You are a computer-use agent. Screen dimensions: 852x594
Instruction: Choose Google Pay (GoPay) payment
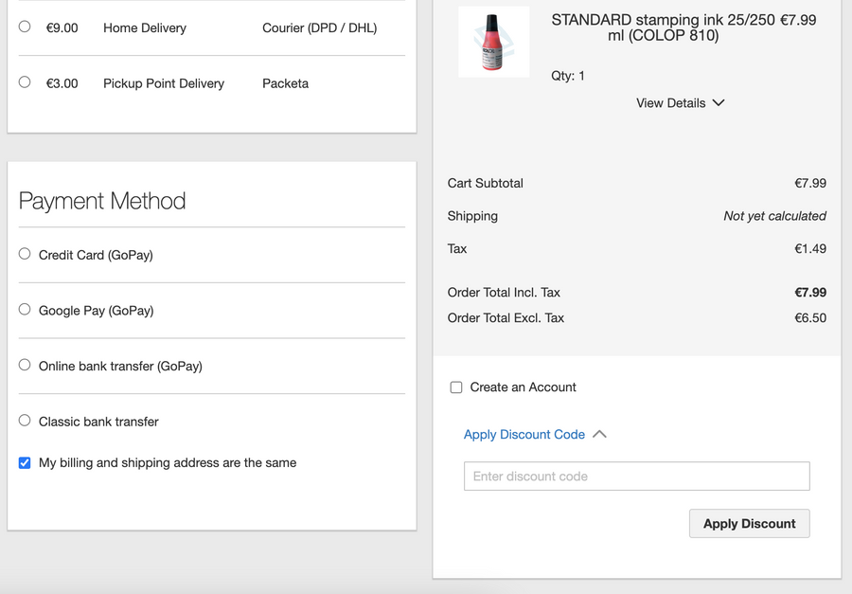tap(25, 310)
